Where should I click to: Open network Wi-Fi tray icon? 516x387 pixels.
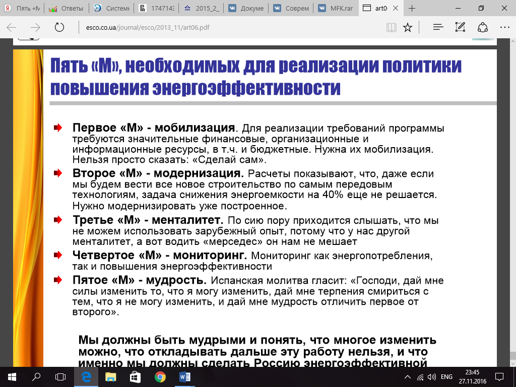[x=420, y=377]
